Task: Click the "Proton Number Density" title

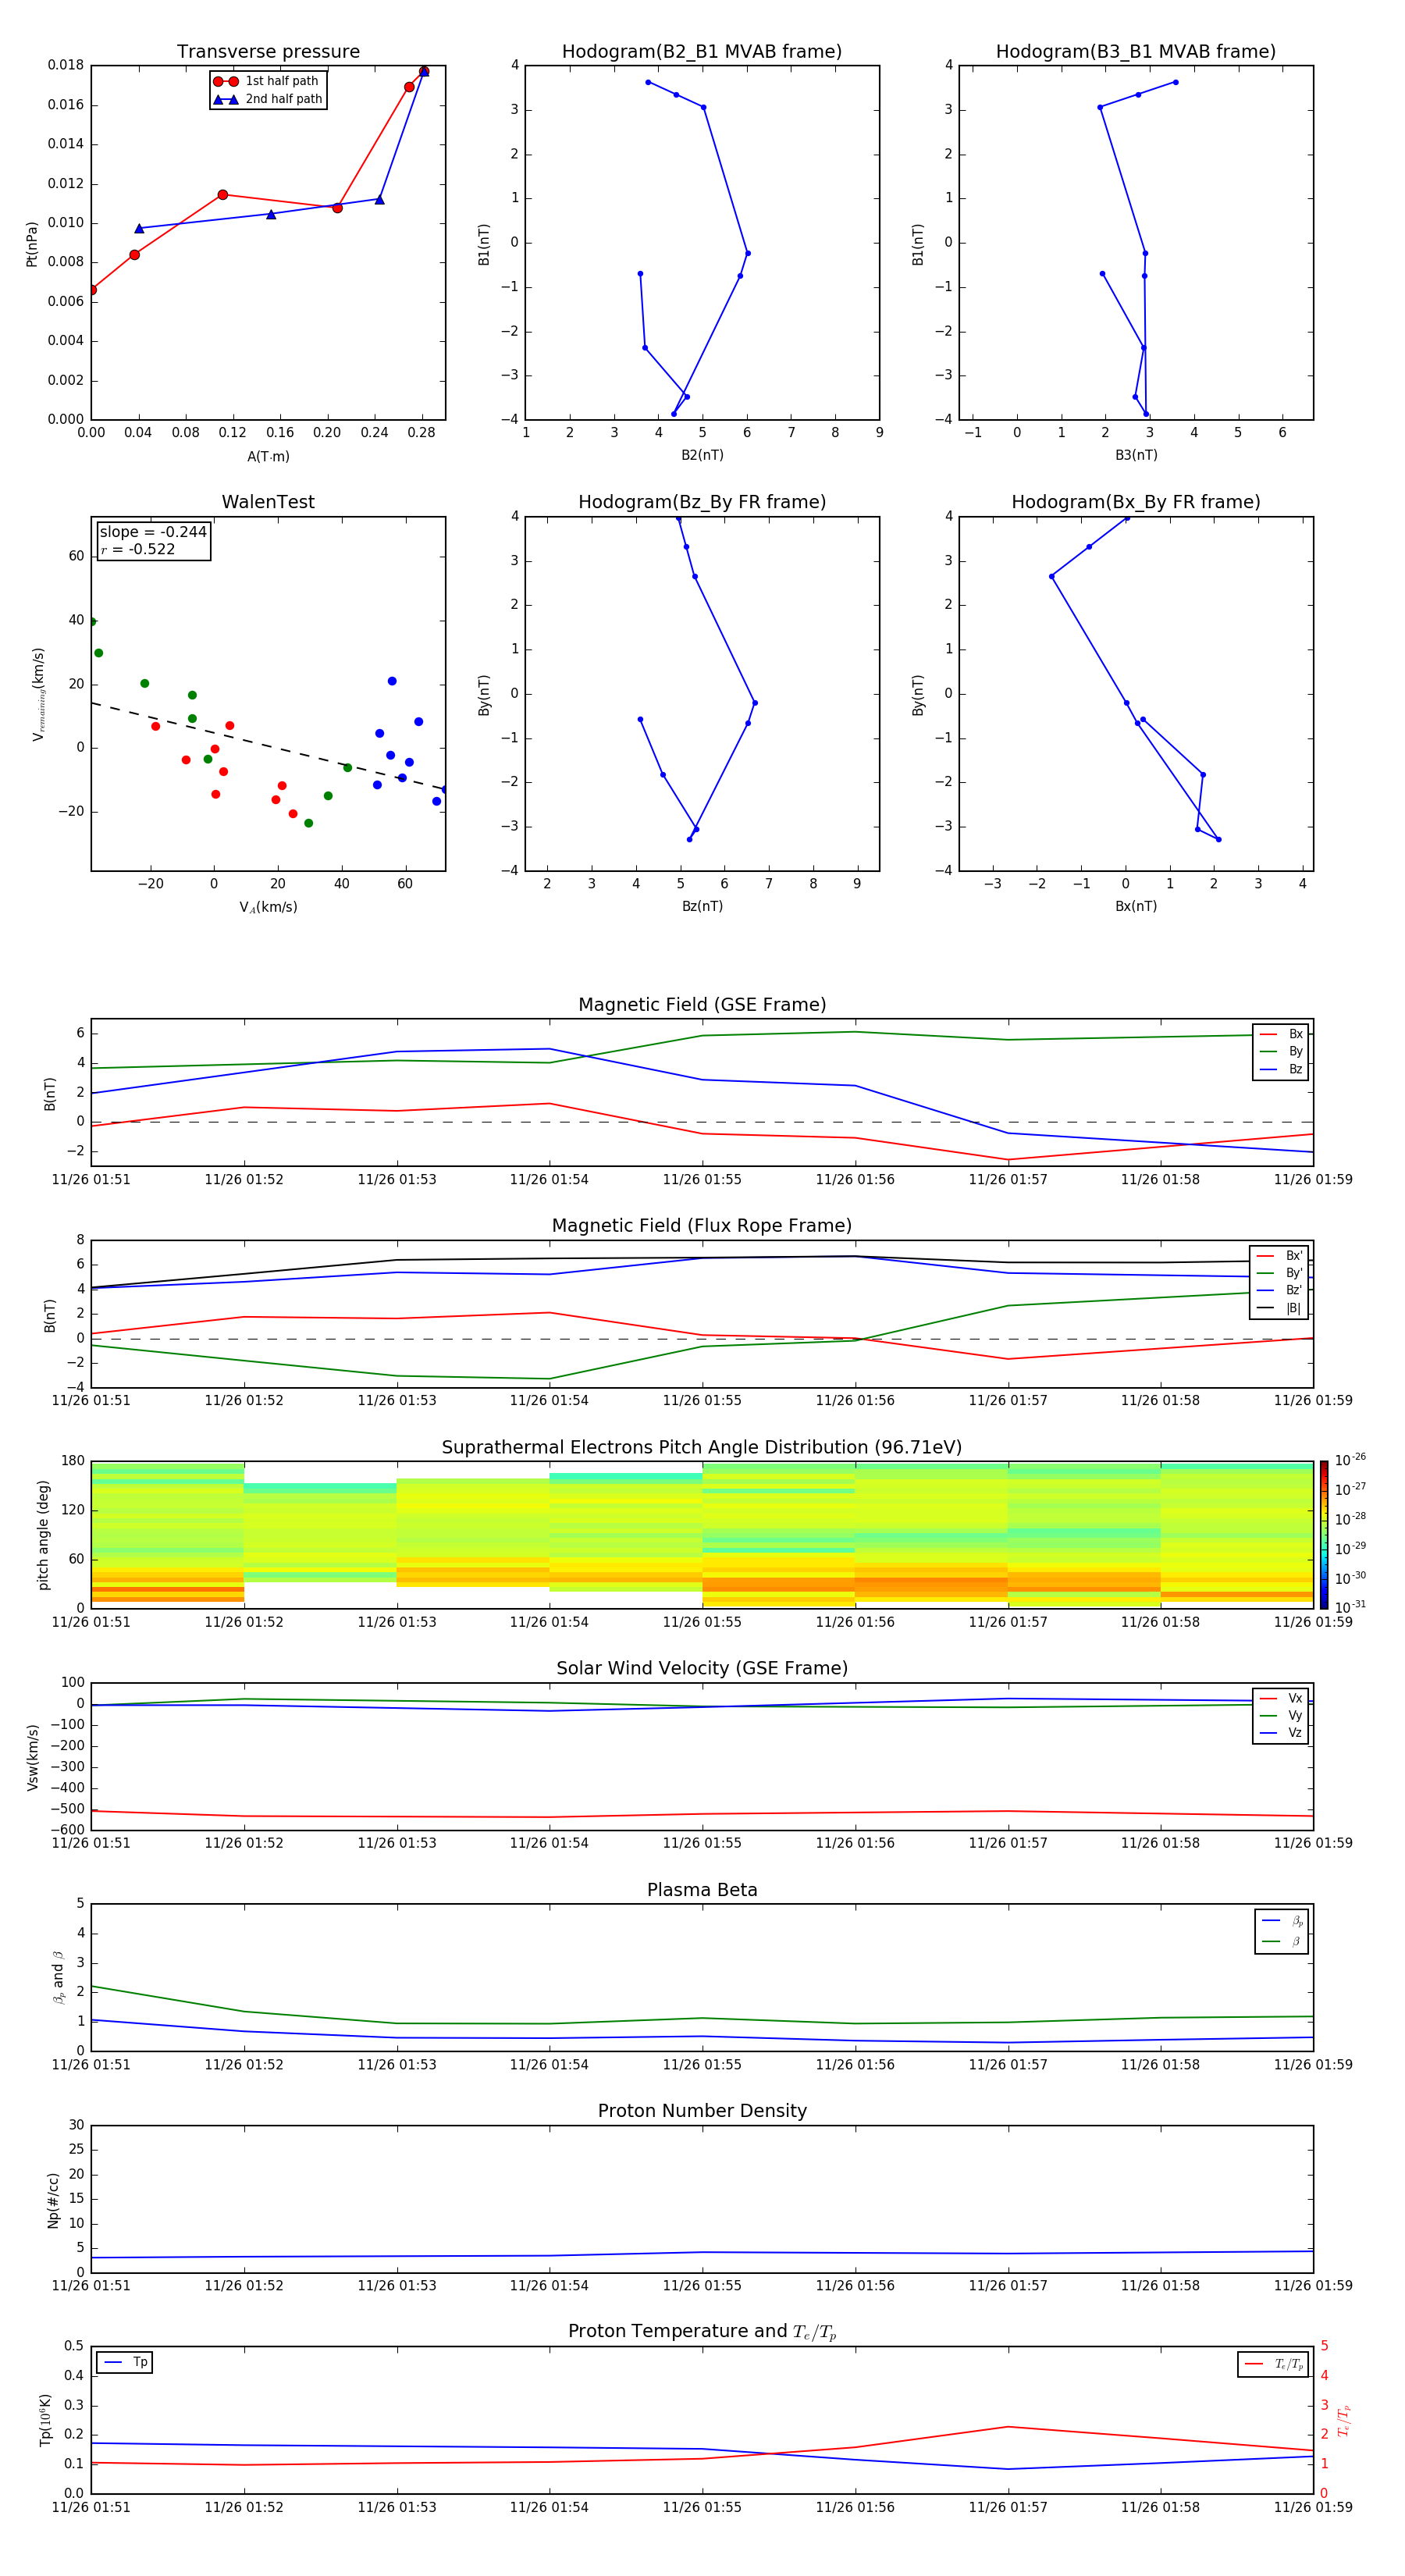Action: pyautogui.click(x=702, y=2111)
